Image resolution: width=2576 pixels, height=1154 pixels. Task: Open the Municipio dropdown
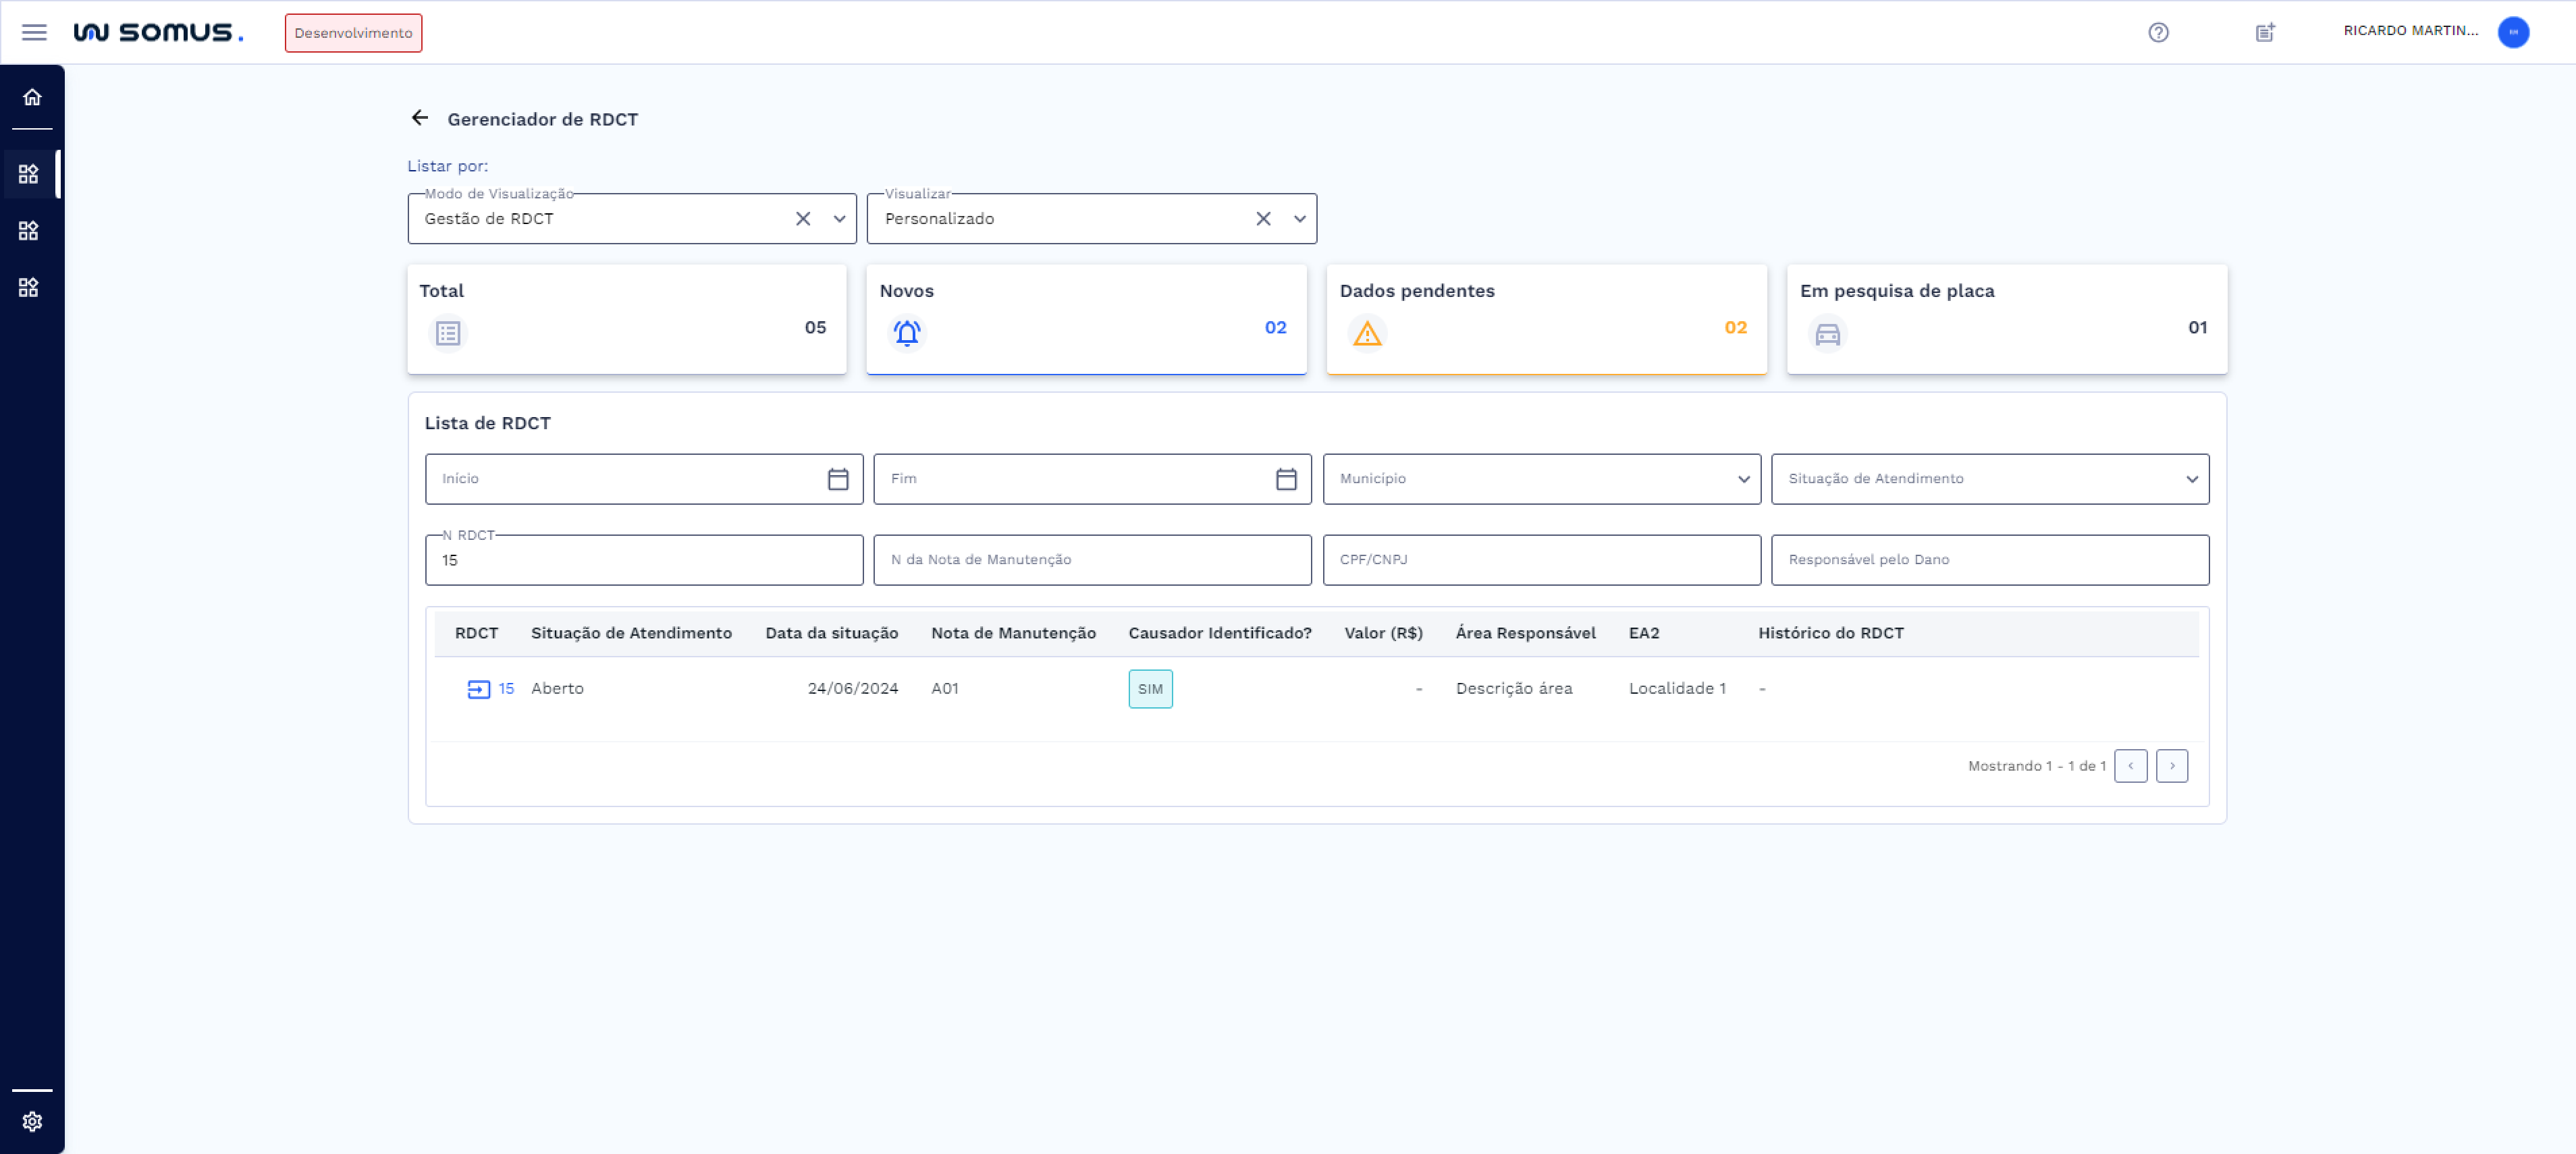tap(1746, 479)
